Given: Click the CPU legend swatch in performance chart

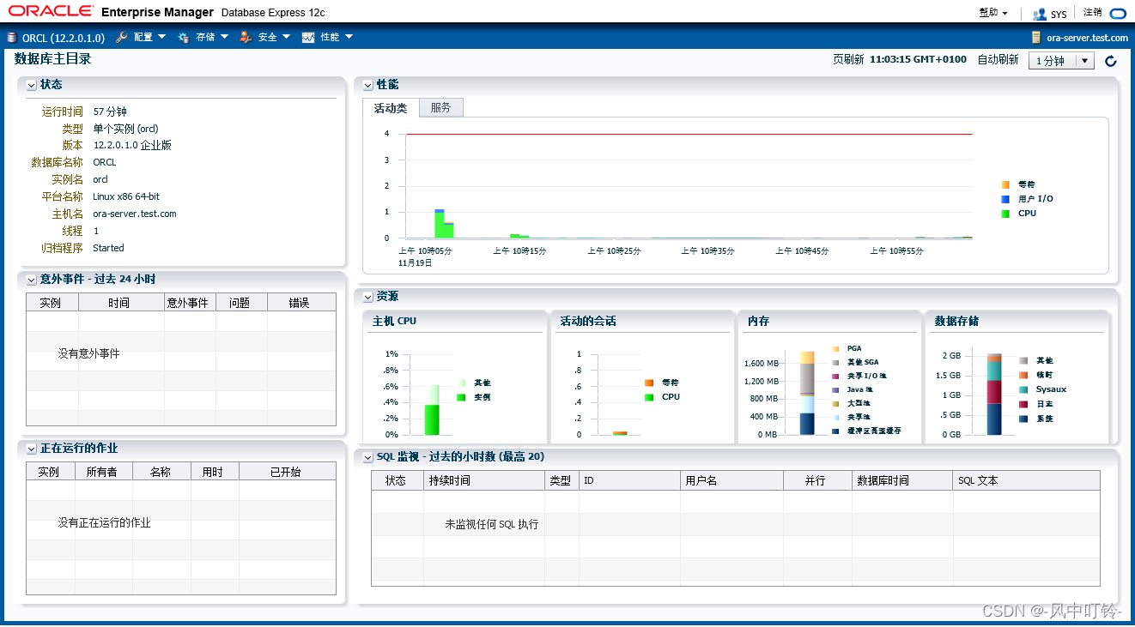Looking at the screenshot, I should 1005,214.
